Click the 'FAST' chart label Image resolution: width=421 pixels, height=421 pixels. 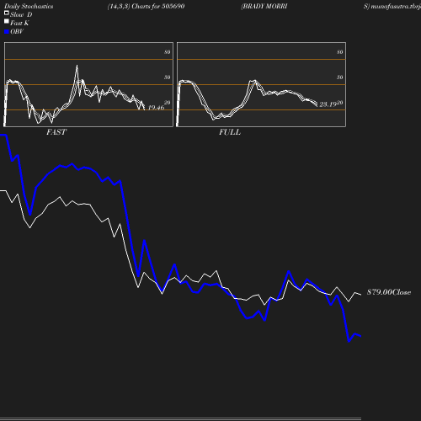56,132
